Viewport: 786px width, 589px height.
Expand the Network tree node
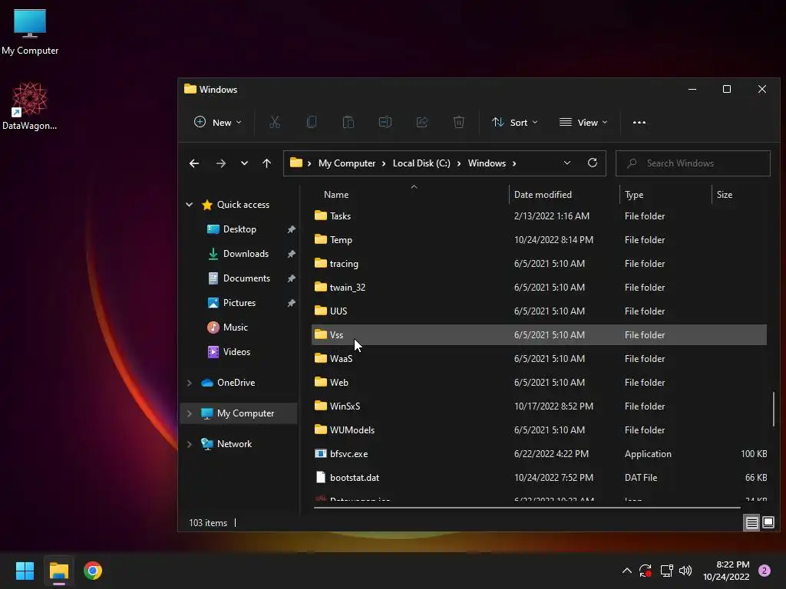click(190, 444)
